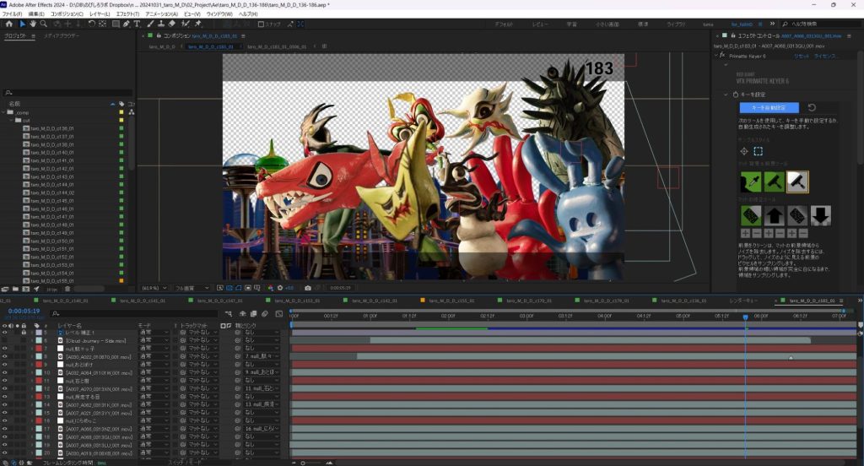The width and height of the screenshot is (864, 466).
Task: Click the timeline motion blur enable icon
Action: pyautogui.click(x=265, y=314)
